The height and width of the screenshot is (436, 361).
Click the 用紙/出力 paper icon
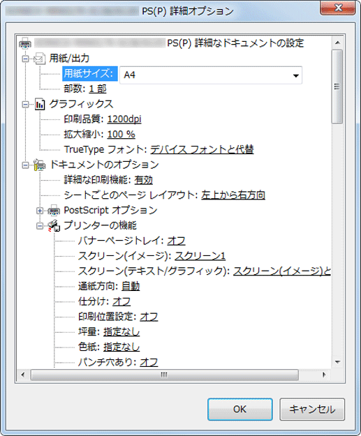[40, 59]
